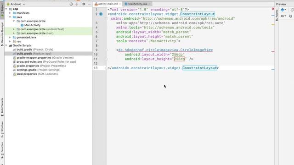This screenshot has height=165, width=294.
Task: Click the red error stripe mark in editor margin
Action: [x=273, y=51]
